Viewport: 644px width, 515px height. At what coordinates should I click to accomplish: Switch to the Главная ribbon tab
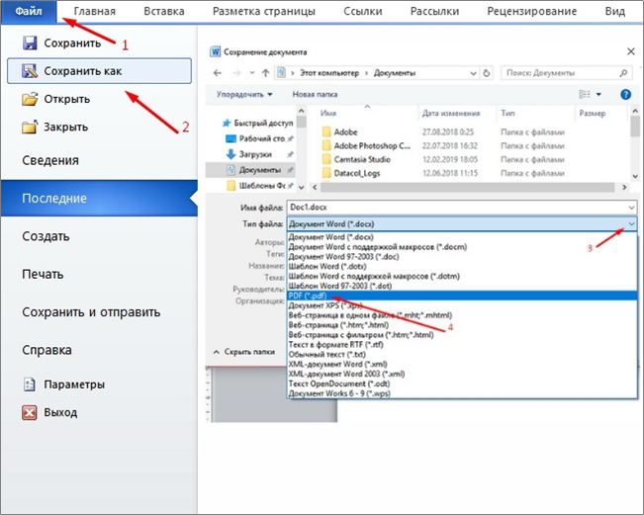point(94,11)
